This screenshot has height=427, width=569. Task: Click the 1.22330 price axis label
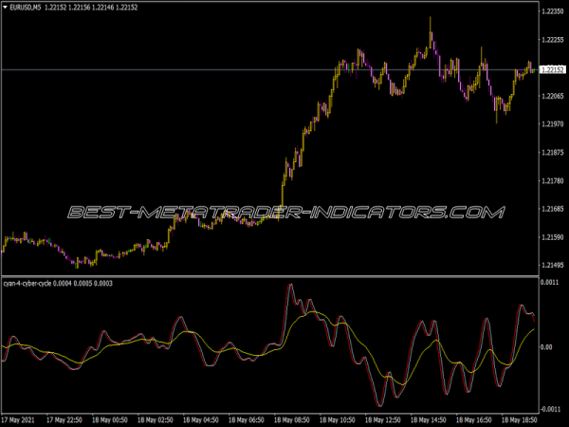(552, 12)
